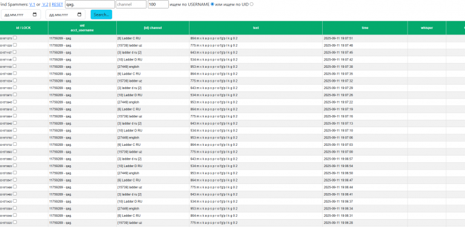Open the V.1 spammer finder link
This screenshot has width=465, height=227.
(x=32, y=4)
